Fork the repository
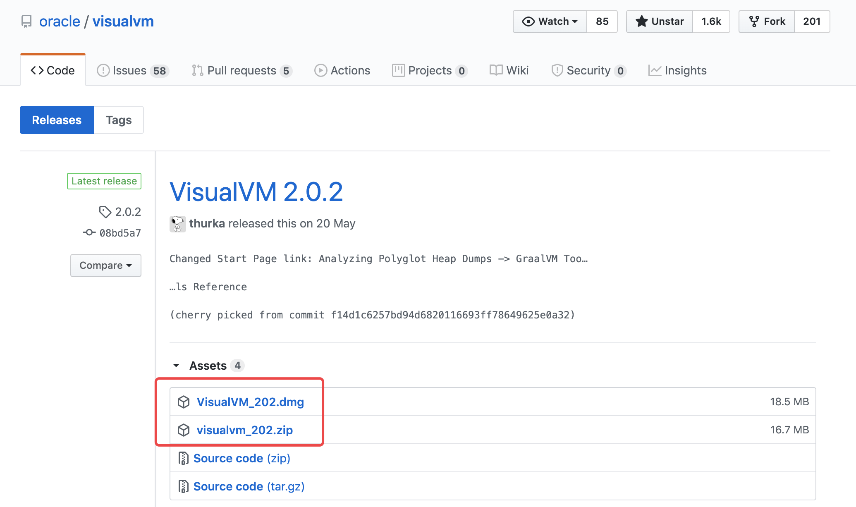 (x=767, y=22)
